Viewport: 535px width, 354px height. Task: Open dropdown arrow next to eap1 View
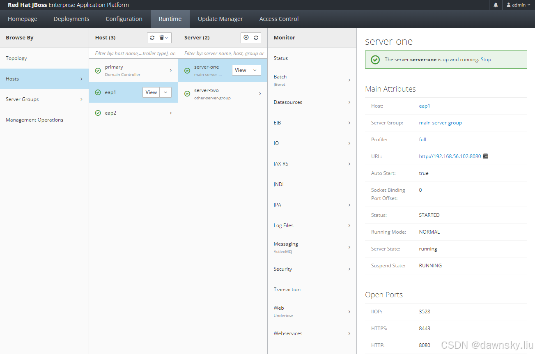pos(165,92)
